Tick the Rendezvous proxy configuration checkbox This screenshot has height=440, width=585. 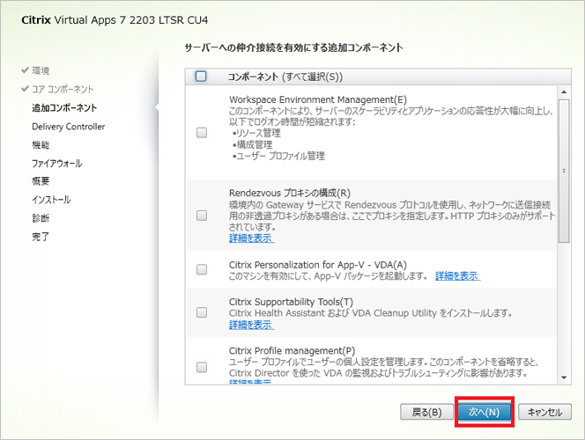[202, 216]
